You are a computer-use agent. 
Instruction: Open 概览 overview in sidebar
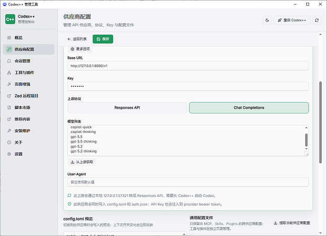pos(28,38)
